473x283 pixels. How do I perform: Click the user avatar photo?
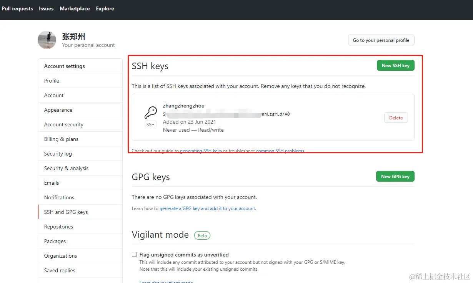(47, 40)
